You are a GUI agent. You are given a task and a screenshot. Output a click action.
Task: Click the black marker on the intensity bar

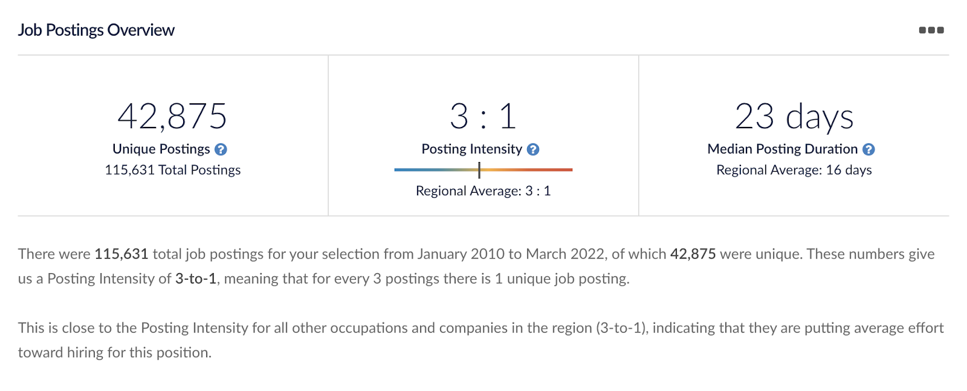[x=479, y=170]
